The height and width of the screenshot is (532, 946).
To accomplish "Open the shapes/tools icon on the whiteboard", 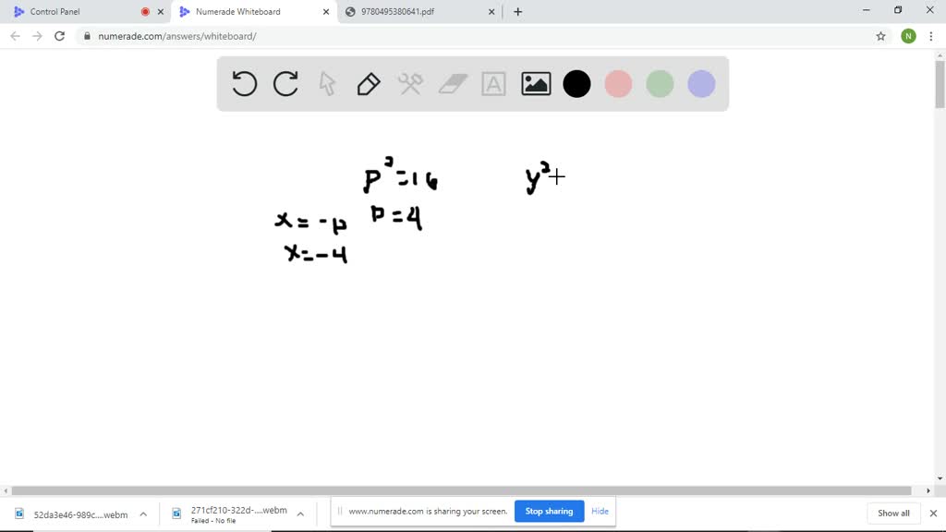I will tap(410, 84).
